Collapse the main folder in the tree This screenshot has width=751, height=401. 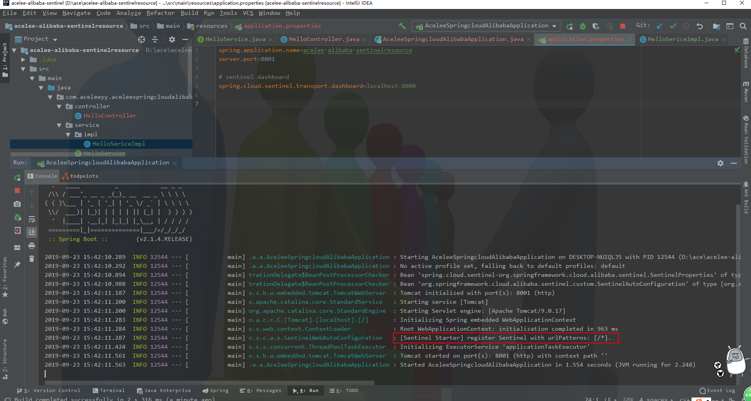click(32, 78)
